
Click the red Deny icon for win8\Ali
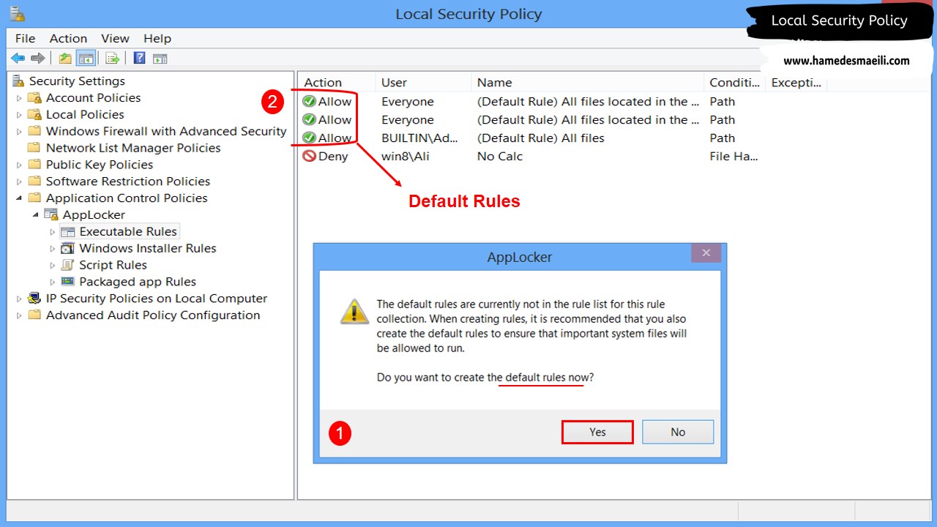tap(309, 156)
